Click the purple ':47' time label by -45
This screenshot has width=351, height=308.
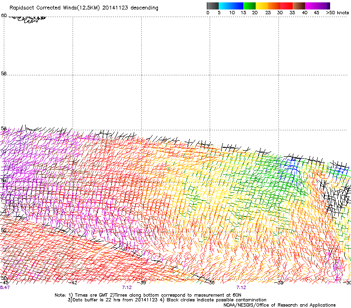[5, 288]
